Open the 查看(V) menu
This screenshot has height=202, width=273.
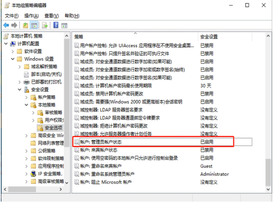click(52, 15)
